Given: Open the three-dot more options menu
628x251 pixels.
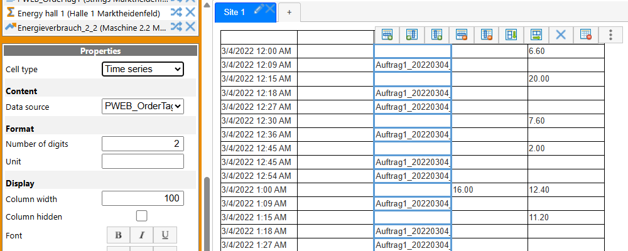Looking at the screenshot, I should click(610, 35).
